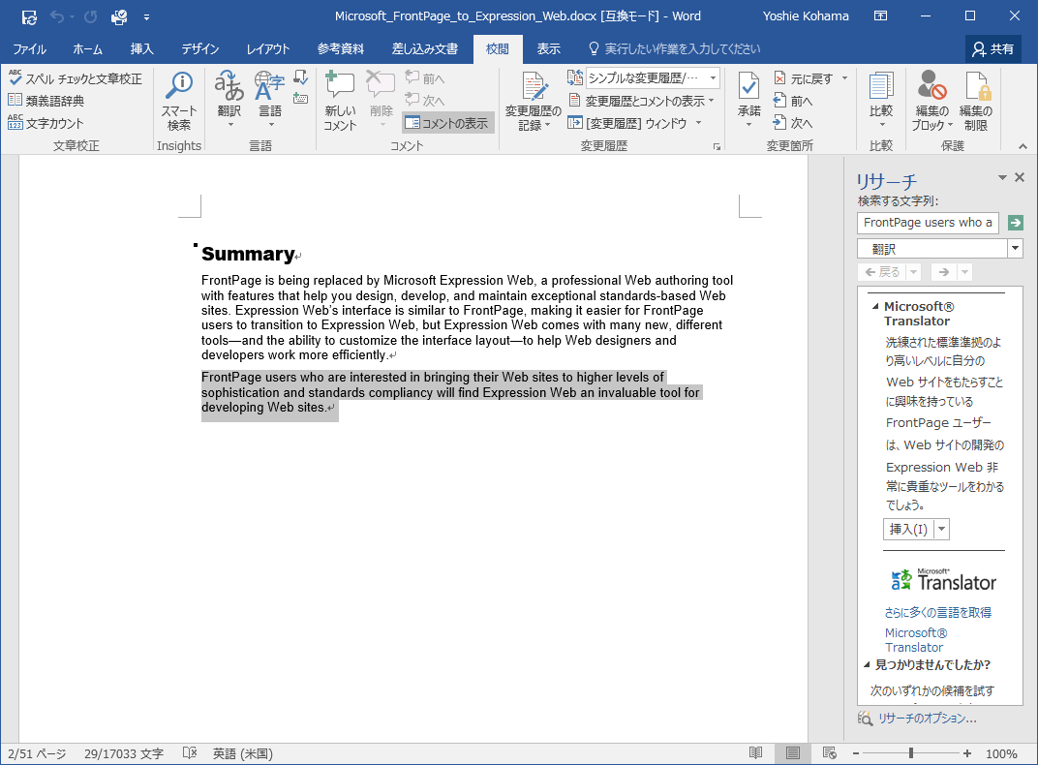Viewport: 1038px width, 765px height.
Task: Click the 英語 (米国) language in the status bar
Action: point(242,753)
